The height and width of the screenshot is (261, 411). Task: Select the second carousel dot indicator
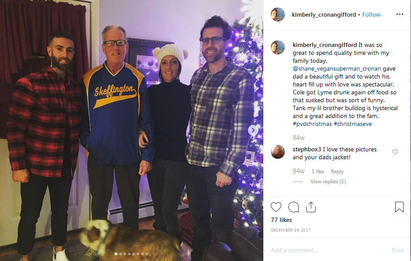pos(120,254)
